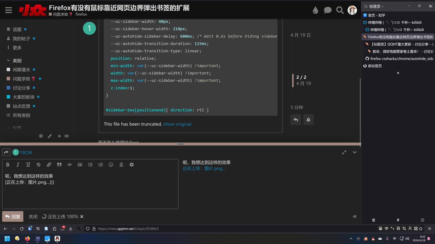This screenshot has width=435, height=244.
Task: Open the show original link
Action: (177, 124)
